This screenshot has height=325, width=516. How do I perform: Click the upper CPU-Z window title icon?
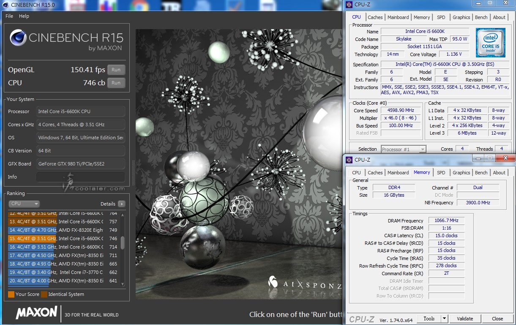349,5
